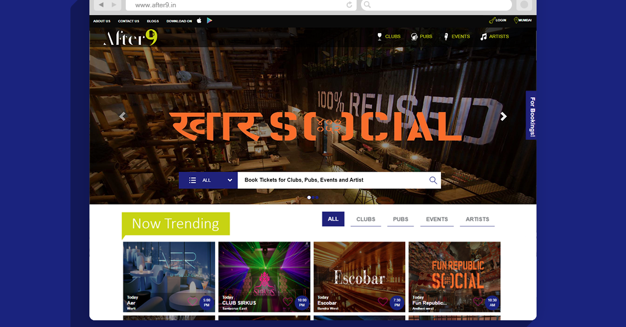This screenshot has height=327, width=626.
Task: Favorite Aer with its heart icon
Action: [x=192, y=301]
